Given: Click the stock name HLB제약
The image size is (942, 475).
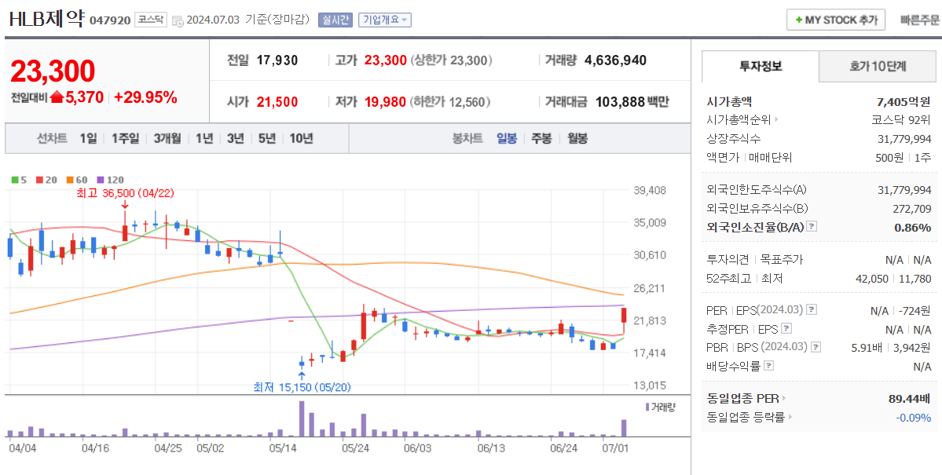Looking at the screenshot, I should [47, 19].
